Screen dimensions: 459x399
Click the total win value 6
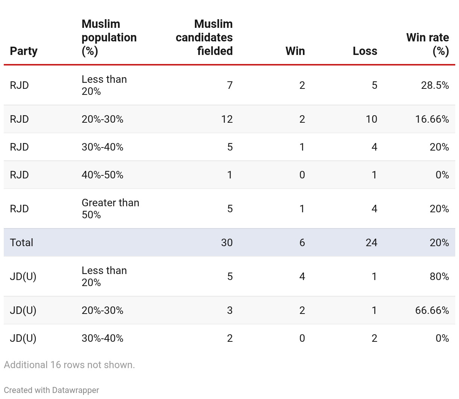[302, 242]
